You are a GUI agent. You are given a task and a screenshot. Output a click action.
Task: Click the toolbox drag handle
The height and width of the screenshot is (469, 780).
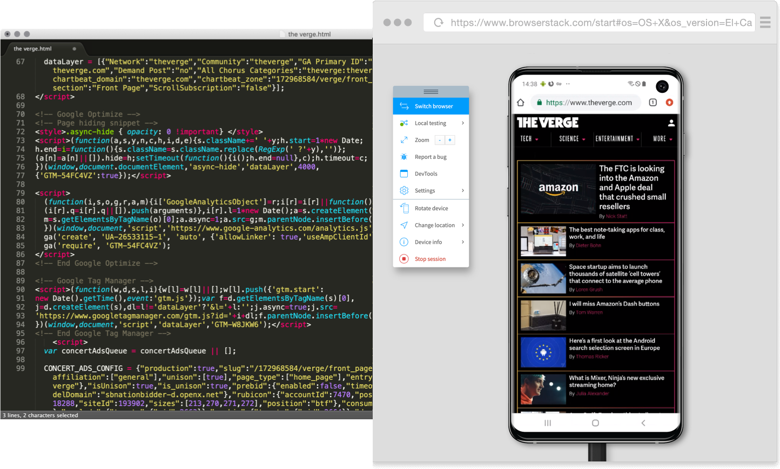431,91
